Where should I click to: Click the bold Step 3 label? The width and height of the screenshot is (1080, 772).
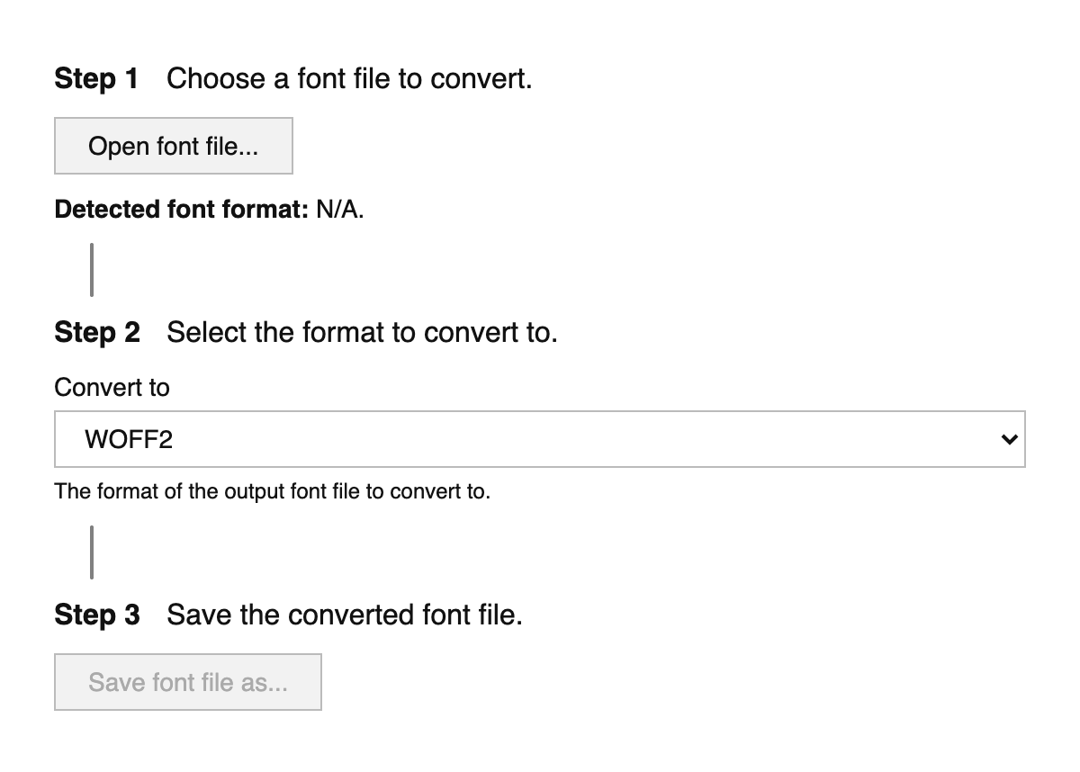tap(97, 615)
